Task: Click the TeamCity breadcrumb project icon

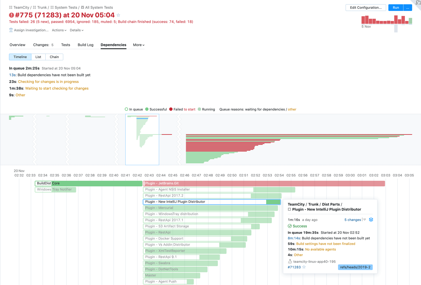Action: (x=11, y=8)
